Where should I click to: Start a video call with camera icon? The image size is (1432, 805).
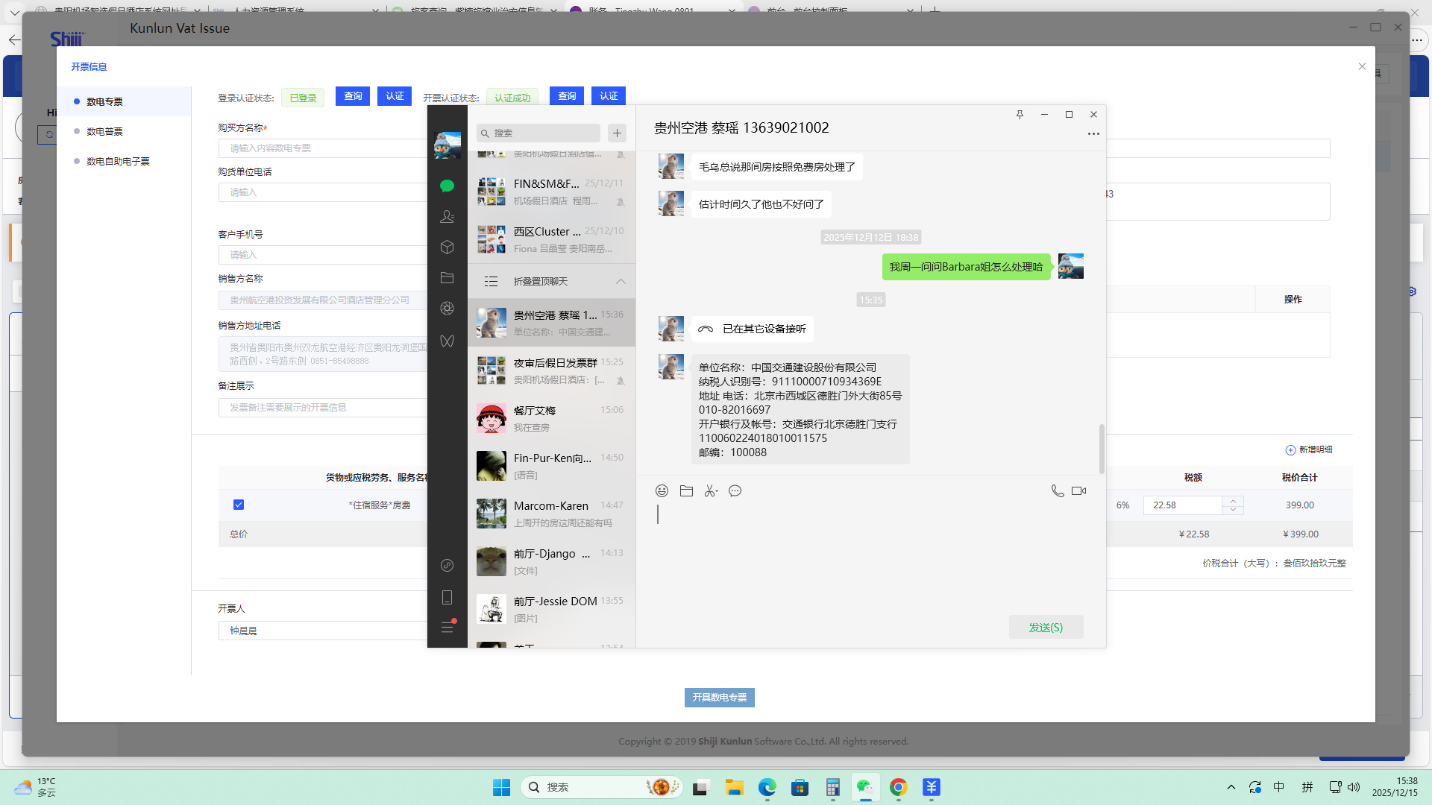point(1078,491)
